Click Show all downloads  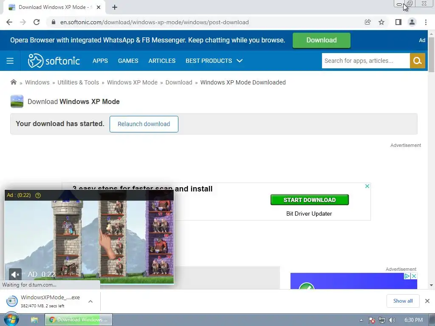403,301
